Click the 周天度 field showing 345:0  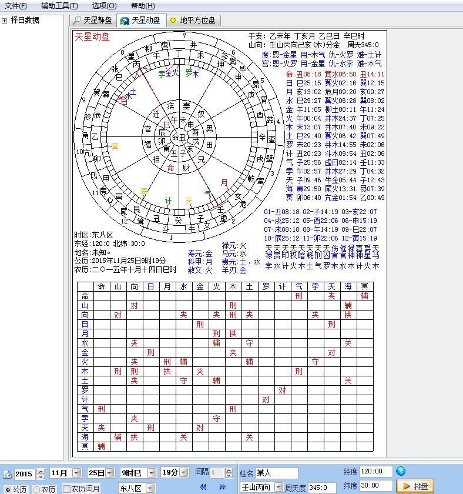tap(321, 488)
